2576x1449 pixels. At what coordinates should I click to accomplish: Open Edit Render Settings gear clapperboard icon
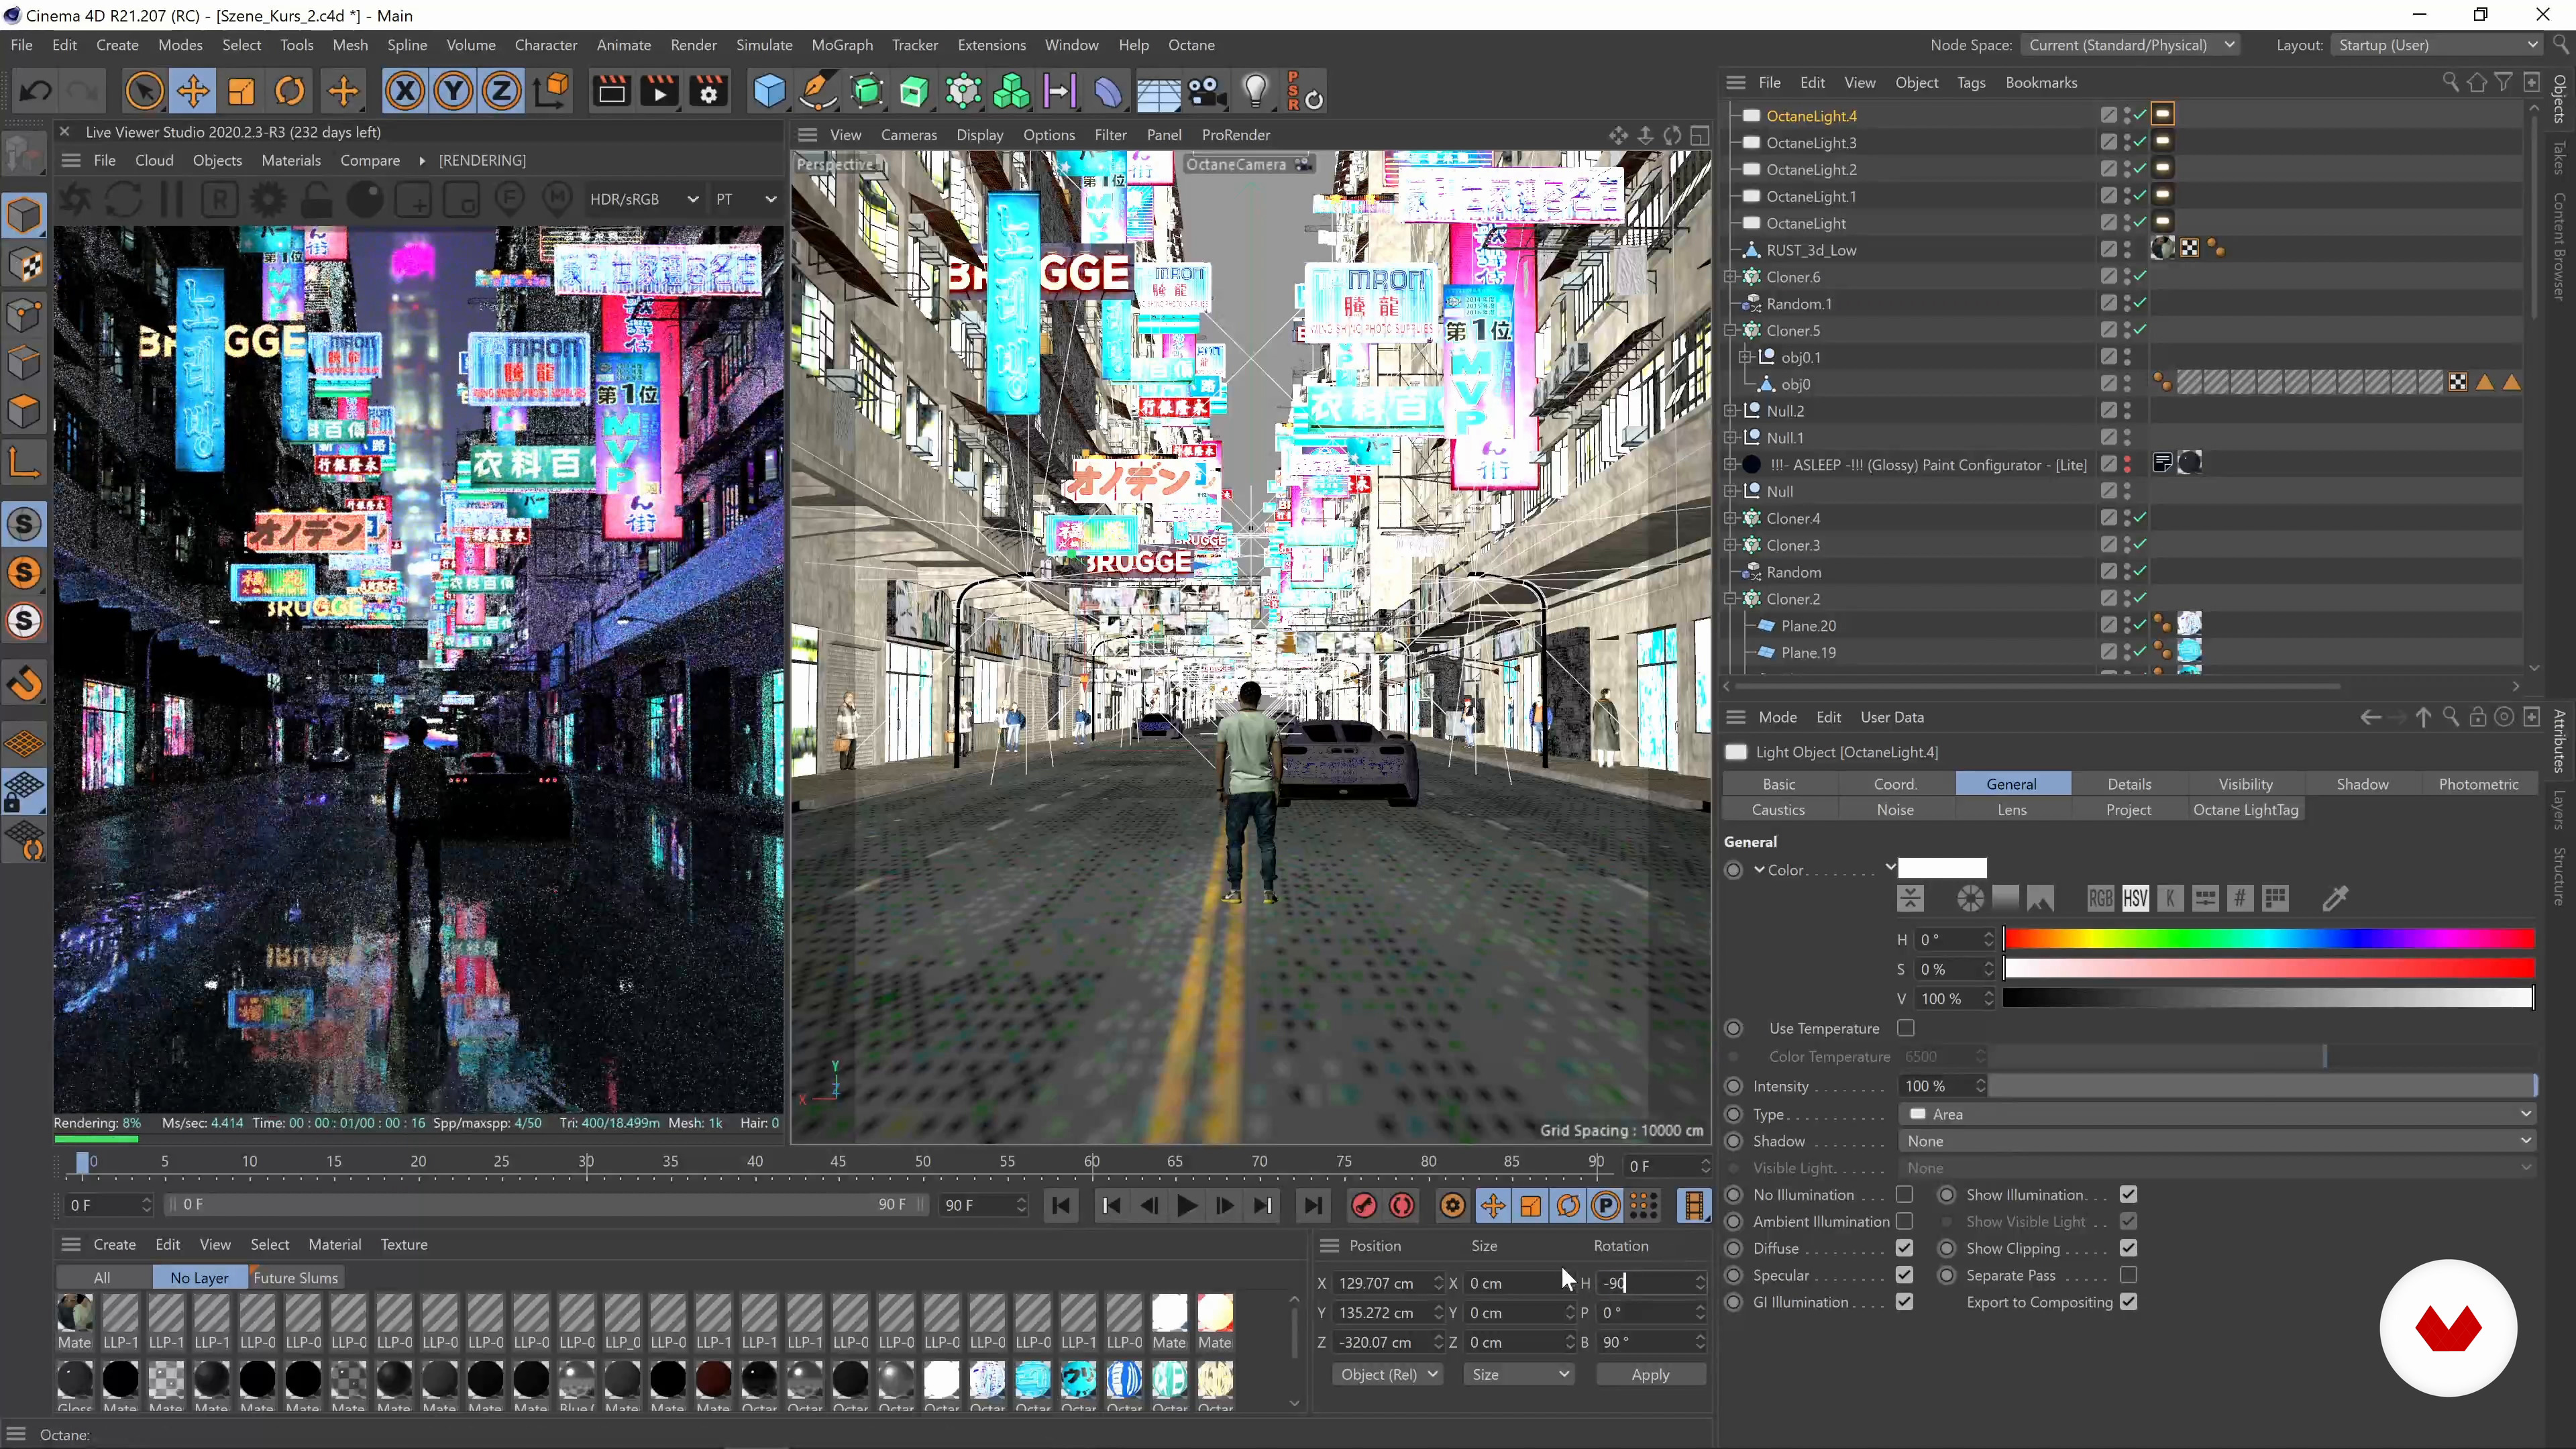(709, 92)
